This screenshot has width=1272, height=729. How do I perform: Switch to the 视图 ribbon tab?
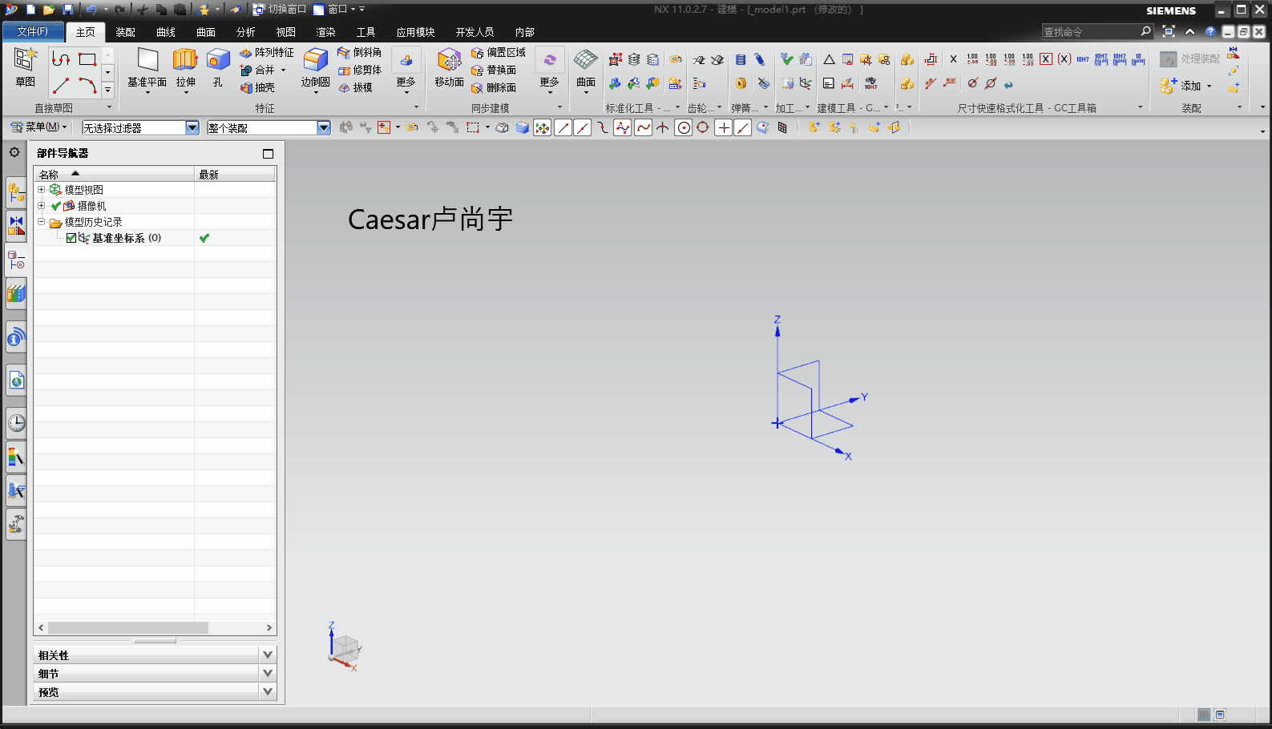[286, 32]
